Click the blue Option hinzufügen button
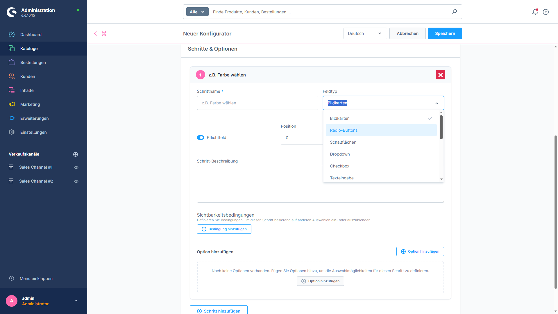558x314 pixels. (x=420, y=251)
